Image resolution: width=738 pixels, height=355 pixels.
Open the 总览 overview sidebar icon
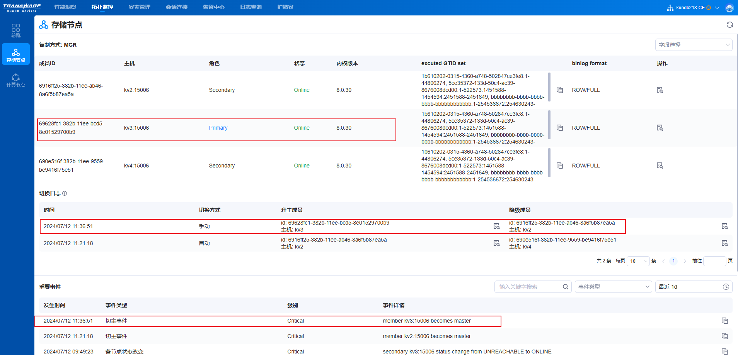[x=16, y=30]
